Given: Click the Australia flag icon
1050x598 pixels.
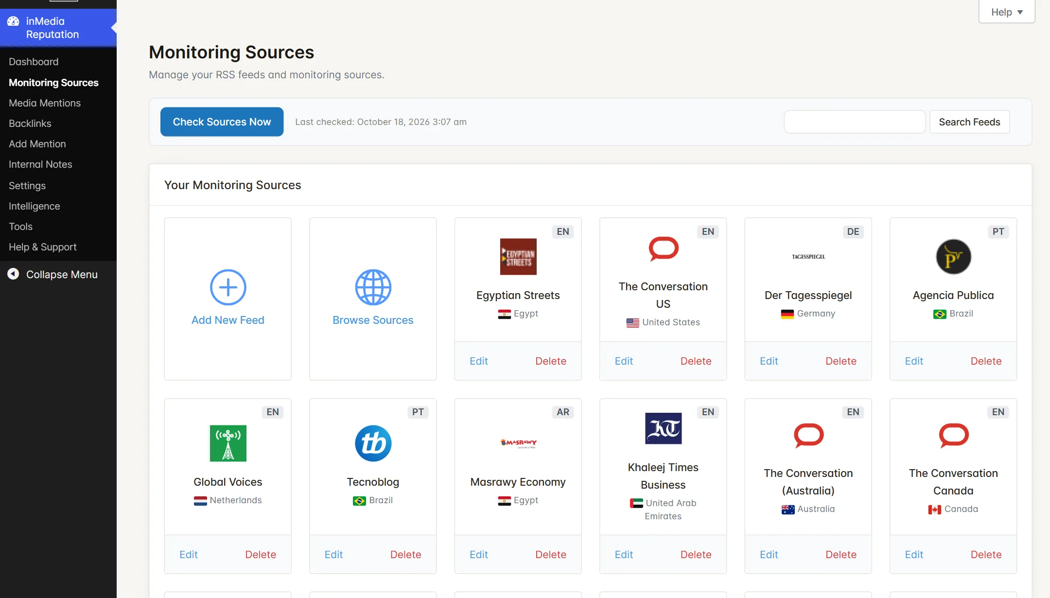Looking at the screenshot, I should 787,510.
